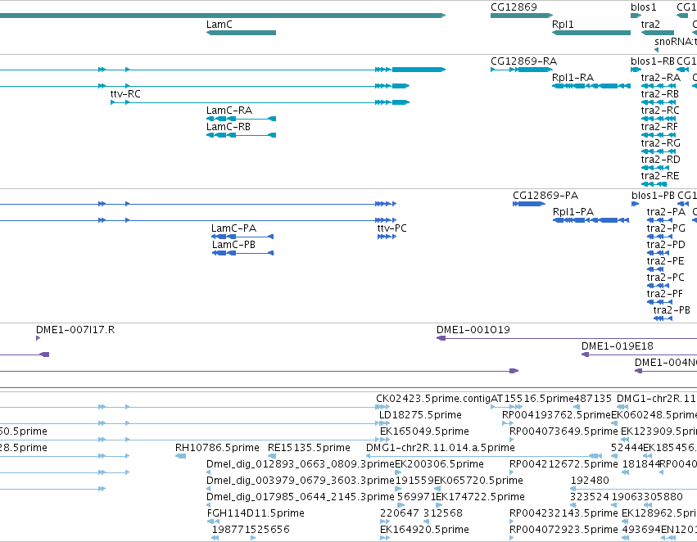Click the LamC-PA protein label

pos(233,228)
